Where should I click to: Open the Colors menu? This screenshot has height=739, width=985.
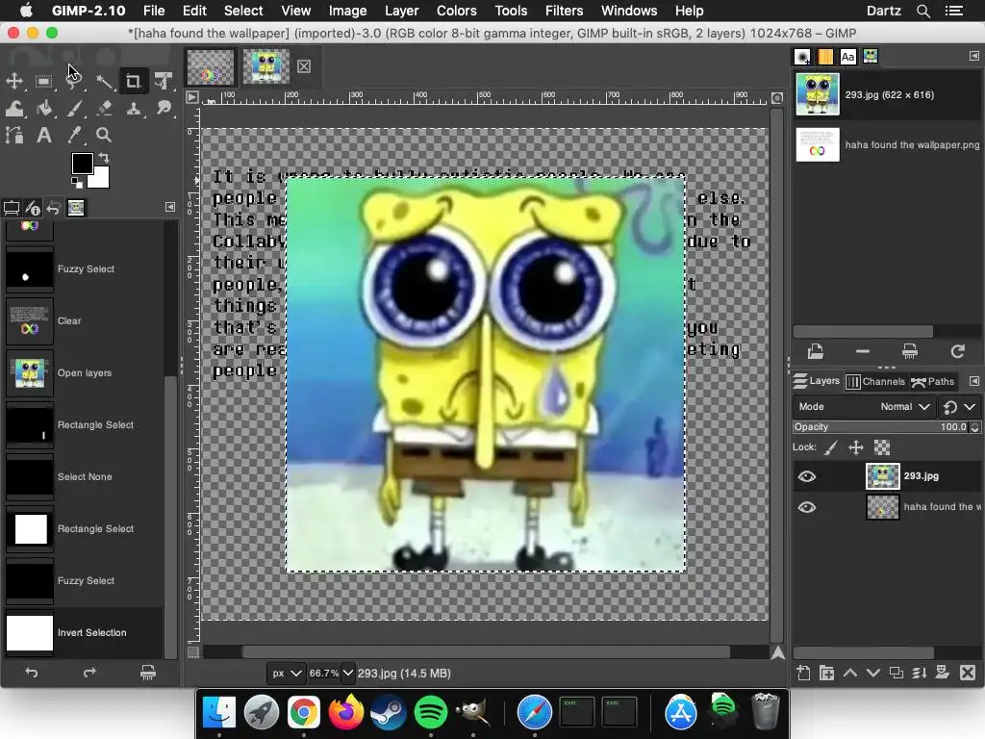tap(456, 11)
